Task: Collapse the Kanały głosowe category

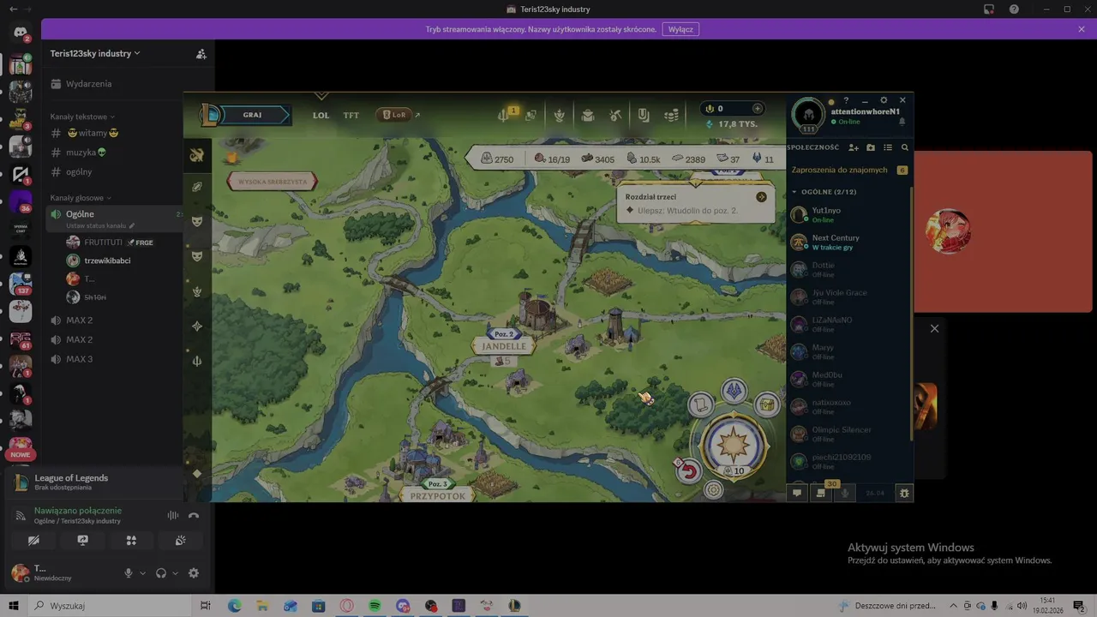Action: 81,198
